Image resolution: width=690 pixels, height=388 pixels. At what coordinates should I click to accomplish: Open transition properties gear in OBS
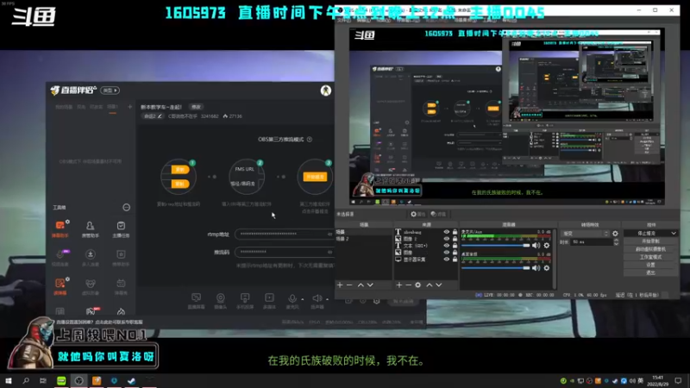click(x=615, y=234)
